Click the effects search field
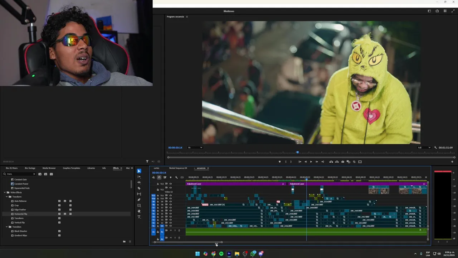Screen dimensions: 458x258 tap(20, 174)
